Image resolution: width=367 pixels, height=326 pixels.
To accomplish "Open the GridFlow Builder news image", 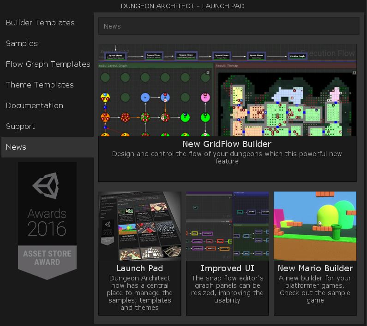I will point(227,90).
